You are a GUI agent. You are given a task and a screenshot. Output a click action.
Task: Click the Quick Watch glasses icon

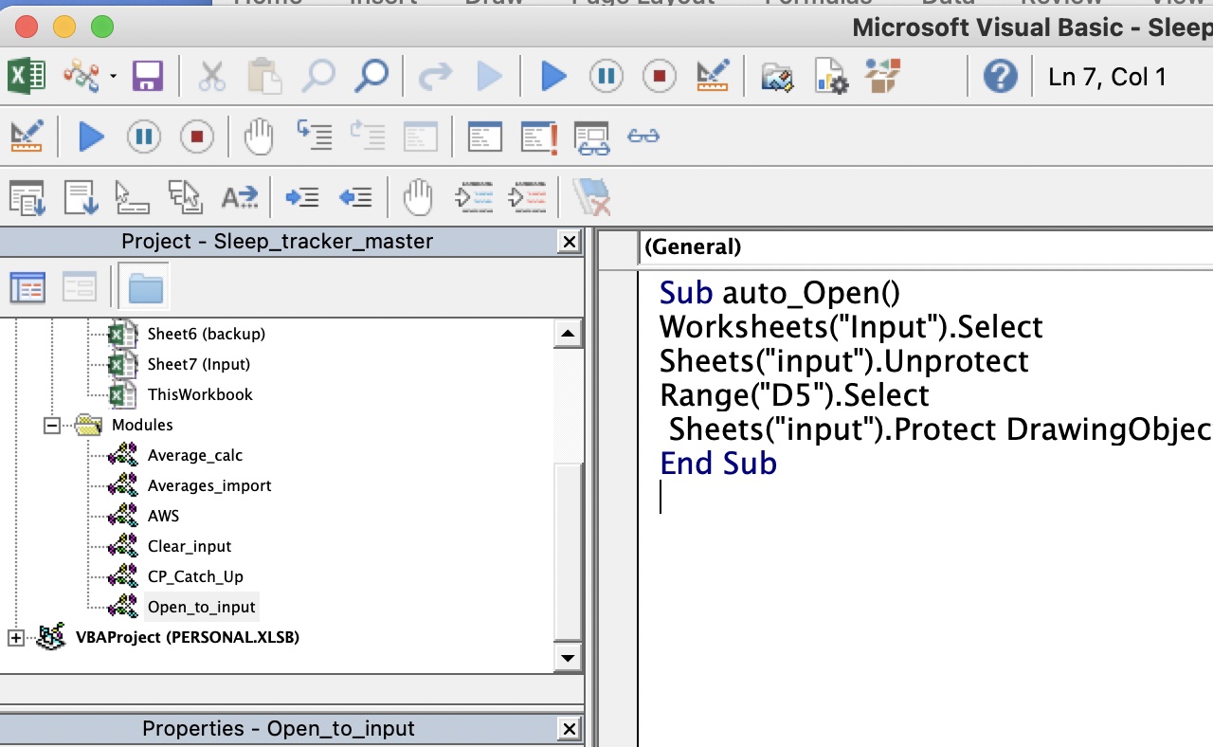(x=643, y=136)
